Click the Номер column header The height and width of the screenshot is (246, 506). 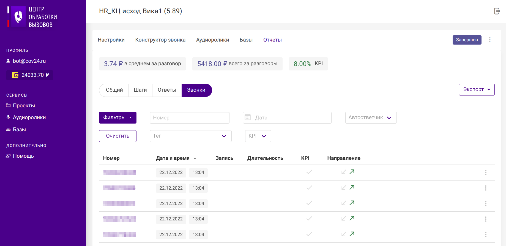click(111, 158)
